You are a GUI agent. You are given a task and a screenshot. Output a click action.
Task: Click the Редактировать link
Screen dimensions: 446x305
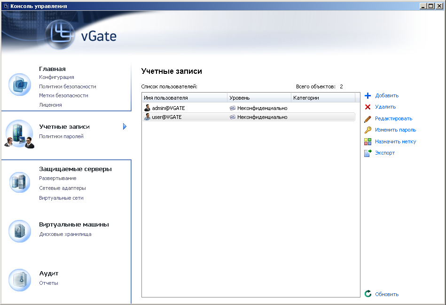pyautogui.click(x=394, y=118)
